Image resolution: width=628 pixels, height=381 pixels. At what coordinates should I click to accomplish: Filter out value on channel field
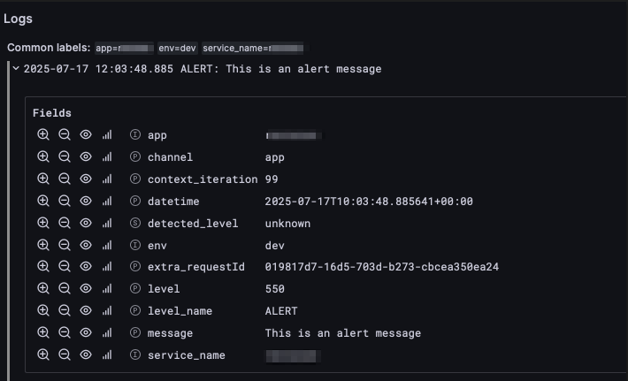click(64, 157)
